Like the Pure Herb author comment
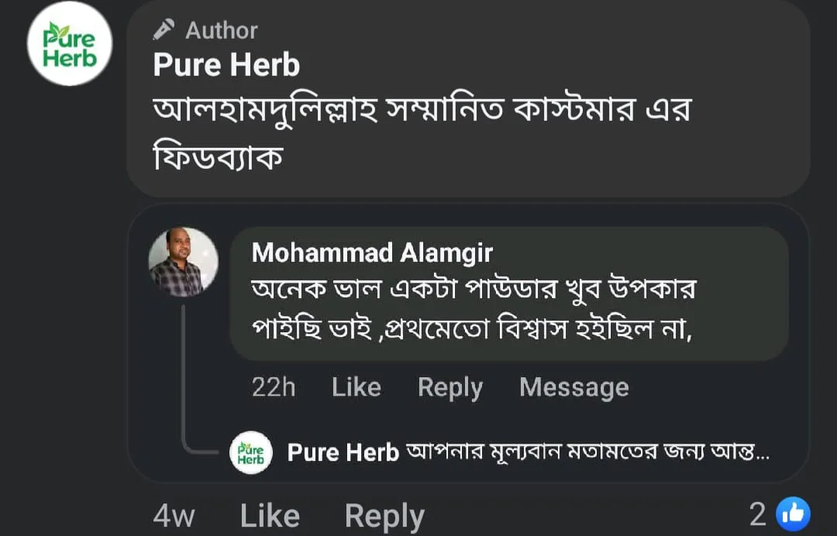 270,516
